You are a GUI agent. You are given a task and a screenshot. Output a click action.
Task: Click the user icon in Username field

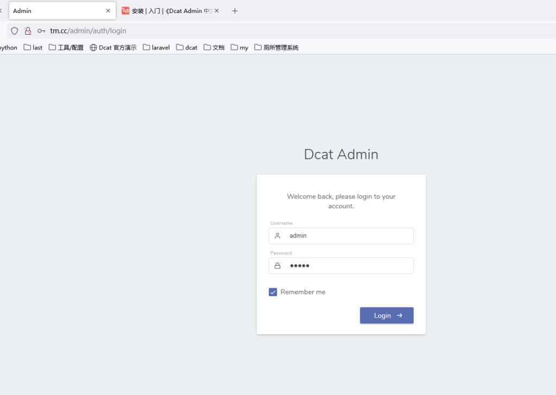[277, 235]
